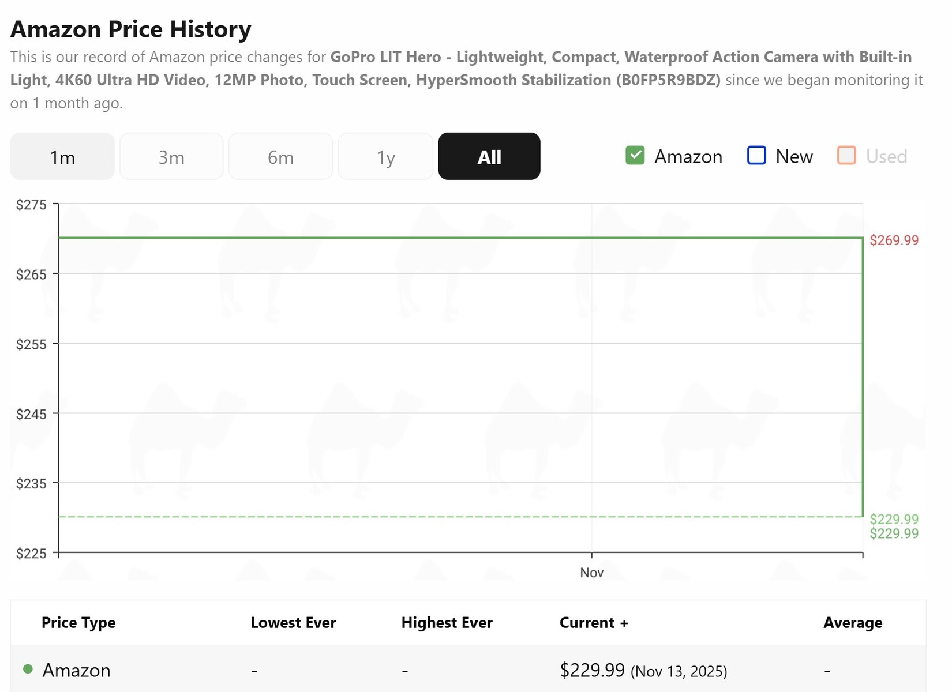The image size is (952, 692).
Task: Switch to the 3m time range
Action: tap(171, 157)
